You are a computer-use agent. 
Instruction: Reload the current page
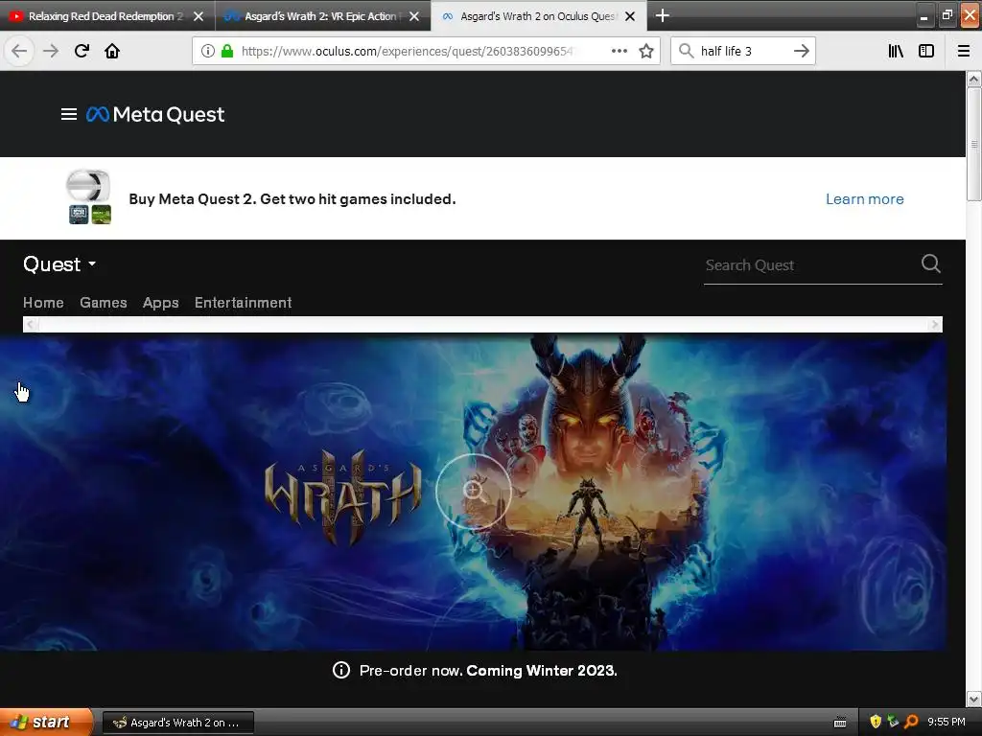click(x=82, y=51)
